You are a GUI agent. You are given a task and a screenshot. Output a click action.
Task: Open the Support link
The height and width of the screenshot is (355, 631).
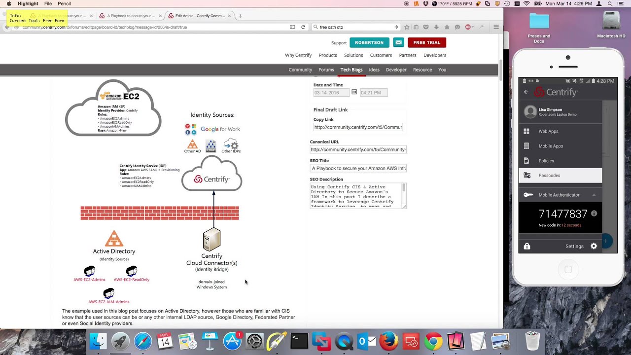[x=339, y=43]
